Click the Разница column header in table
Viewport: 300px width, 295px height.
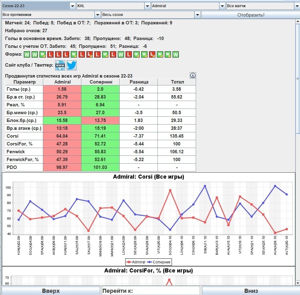pyautogui.click(x=138, y=82)
